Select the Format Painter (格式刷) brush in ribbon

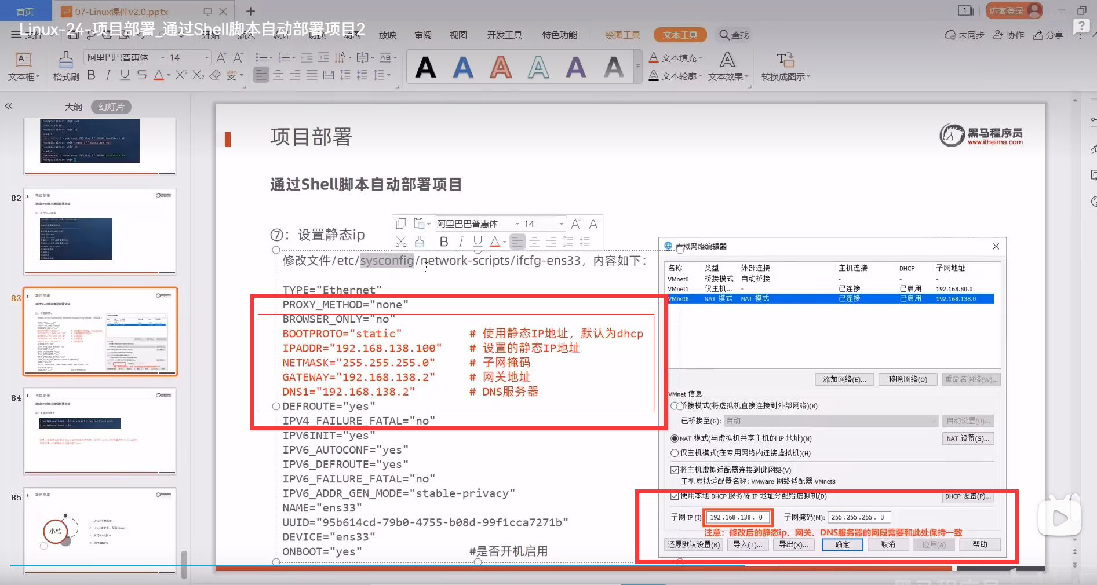point(66,60)
